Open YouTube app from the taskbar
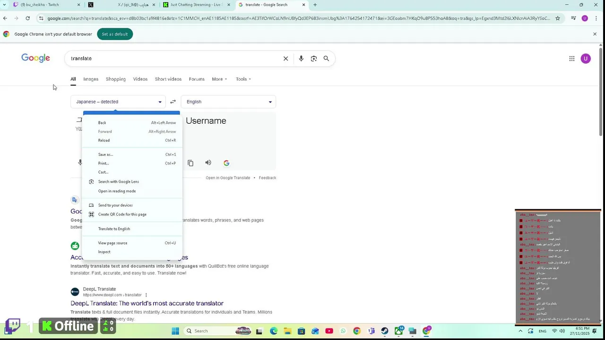This screenshot has height=340, width=605. pos(329,331)
